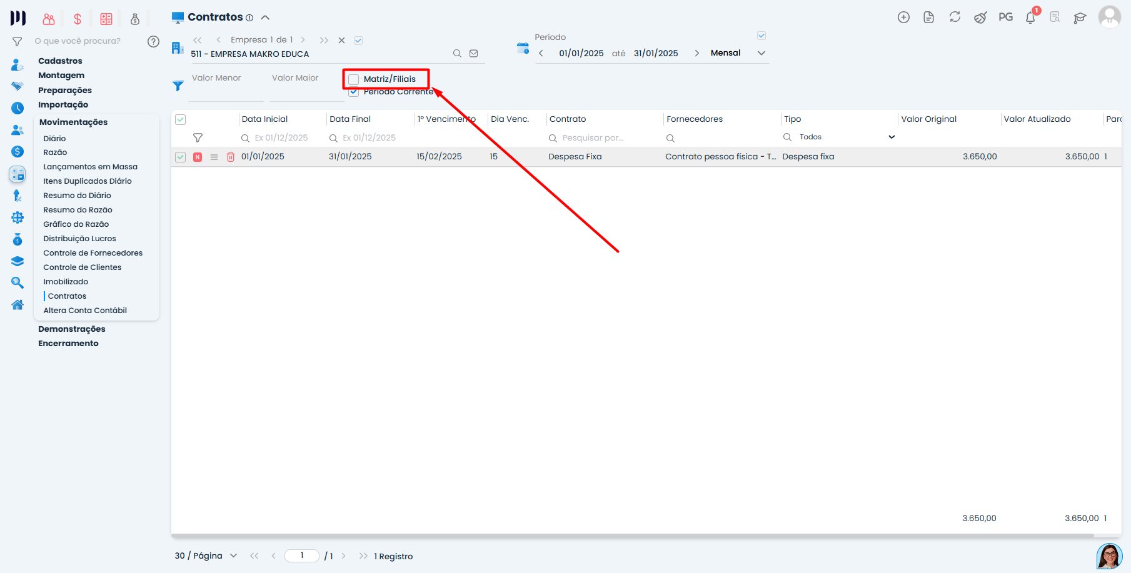Delete contract row with trash icon

tap(230, 157)
